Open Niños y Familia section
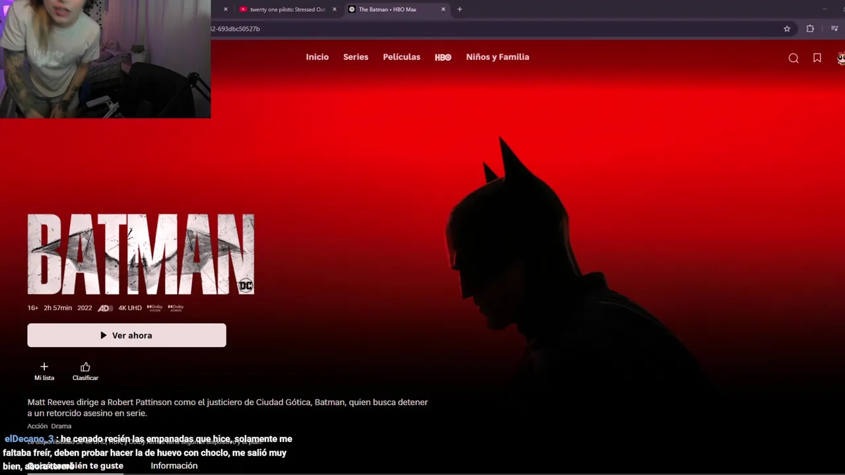 [x=498, y=57]
